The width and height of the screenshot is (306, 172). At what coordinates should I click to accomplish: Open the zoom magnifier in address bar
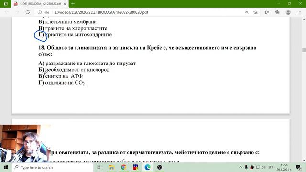tap(247, 12)
